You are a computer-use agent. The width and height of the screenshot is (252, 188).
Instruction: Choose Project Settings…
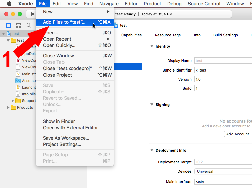pyautogui.click(x=75, y=144)
